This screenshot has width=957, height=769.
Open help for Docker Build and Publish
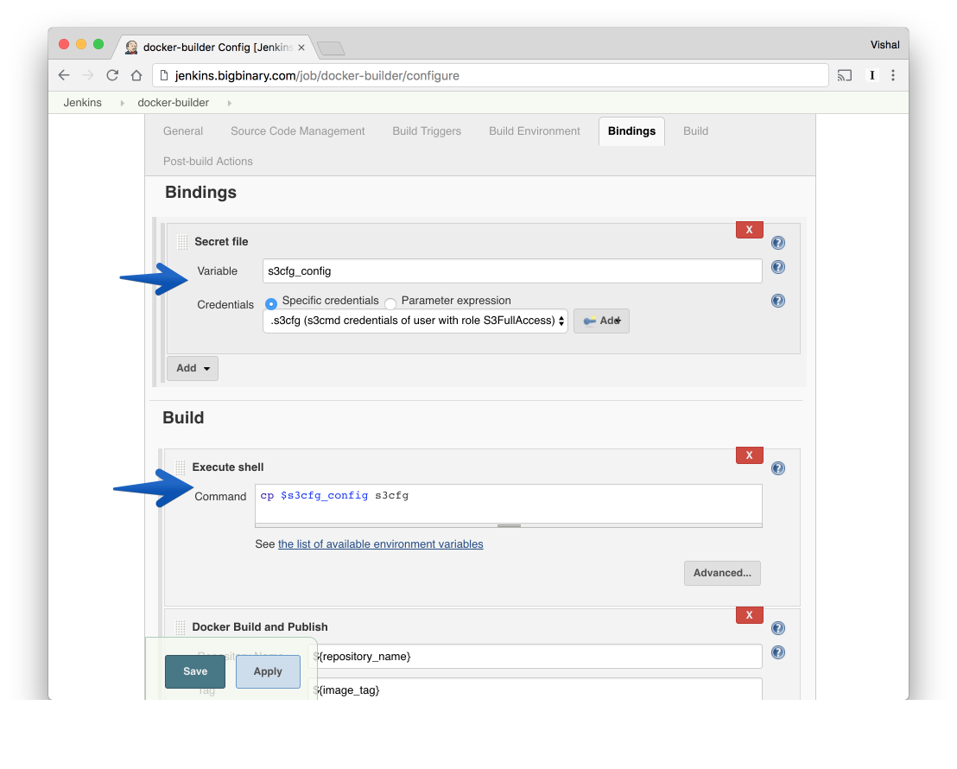(x=778, y=628)
